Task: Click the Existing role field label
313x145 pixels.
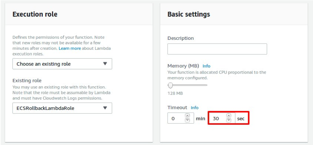Action: (27, 81)
